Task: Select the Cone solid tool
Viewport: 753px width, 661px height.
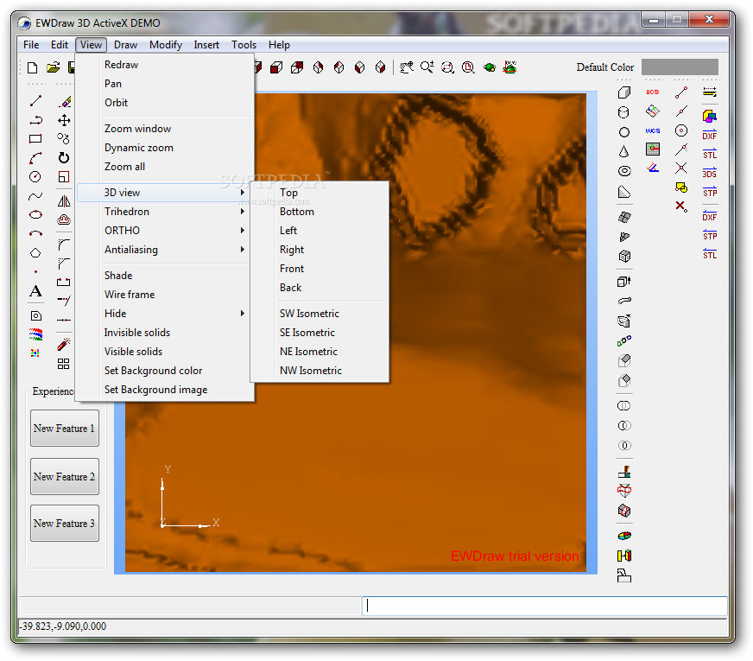Action: coord(623,152)
